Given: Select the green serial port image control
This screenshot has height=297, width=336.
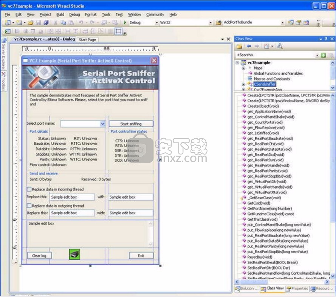Looking at the screenshot, I should click(74, 254).
